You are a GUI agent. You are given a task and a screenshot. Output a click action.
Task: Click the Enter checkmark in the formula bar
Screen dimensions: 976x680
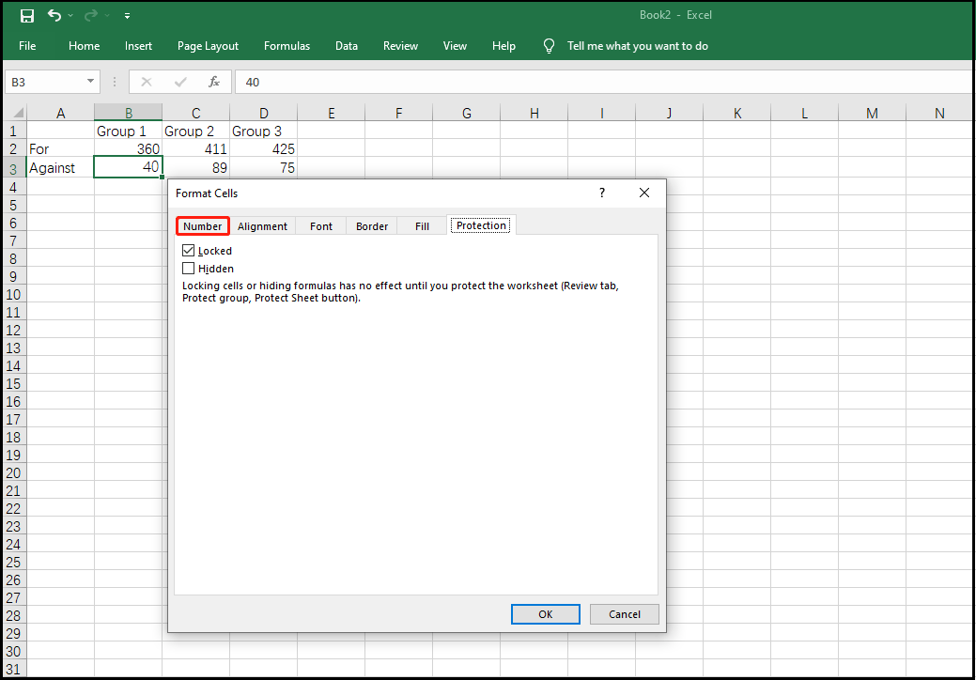coord(179,82)
